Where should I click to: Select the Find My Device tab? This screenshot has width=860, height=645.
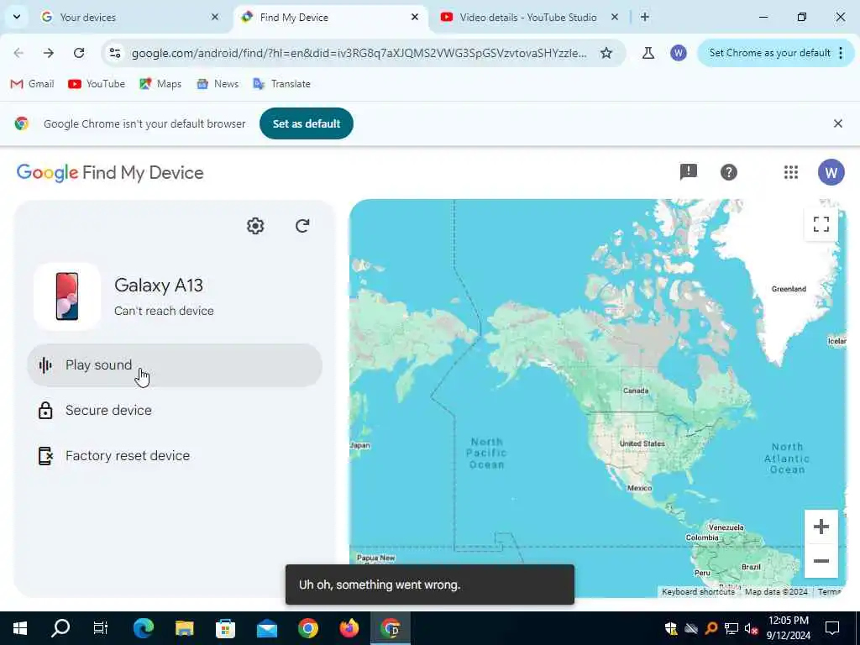(331, 18)
